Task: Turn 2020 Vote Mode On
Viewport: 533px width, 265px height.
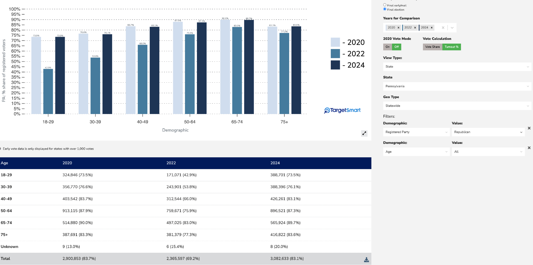Action: click(x=387, y=47)
